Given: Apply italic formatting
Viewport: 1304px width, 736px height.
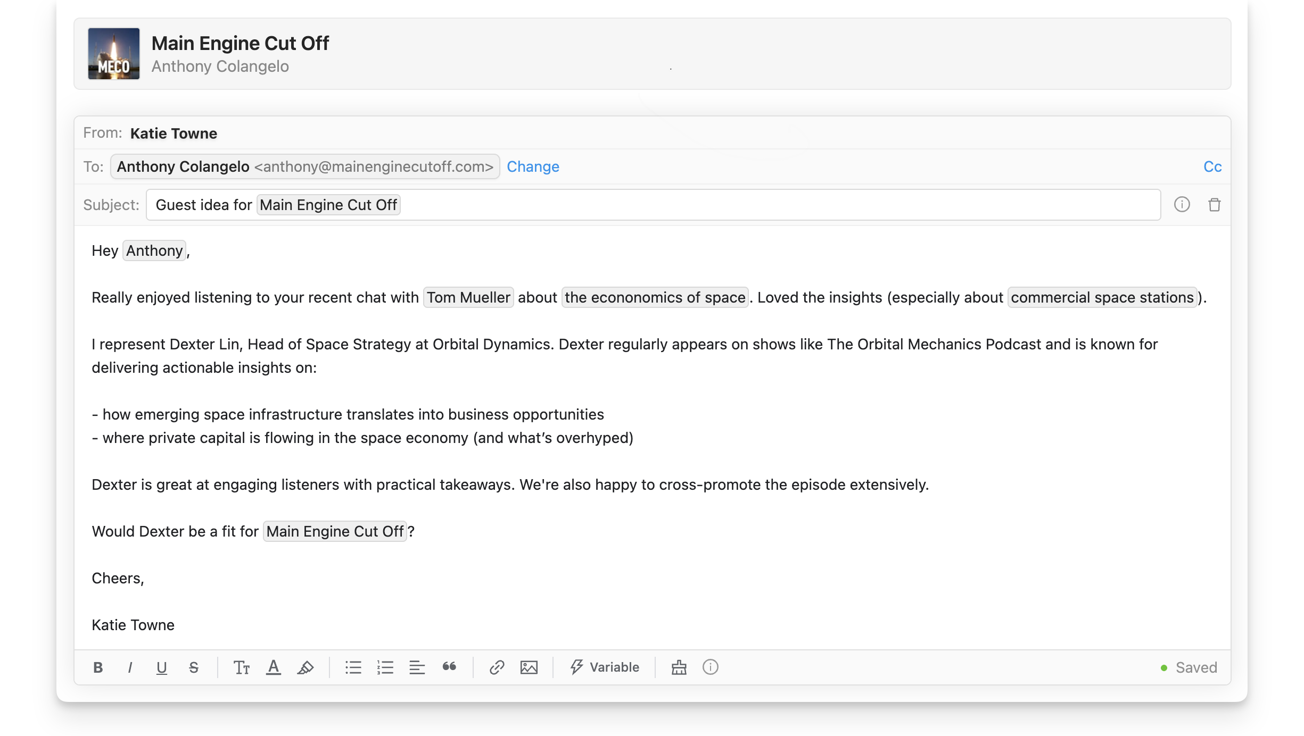Looking at the screenshot, I should [130, 667].
